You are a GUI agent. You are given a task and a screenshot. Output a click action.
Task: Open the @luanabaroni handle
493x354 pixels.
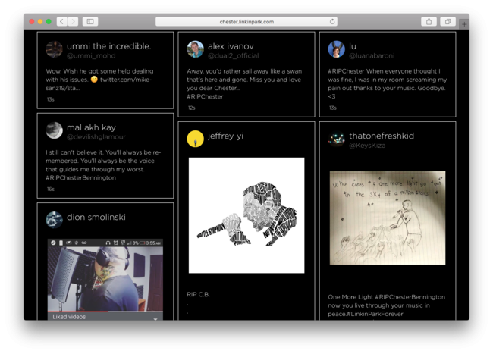tap(372, 56)
